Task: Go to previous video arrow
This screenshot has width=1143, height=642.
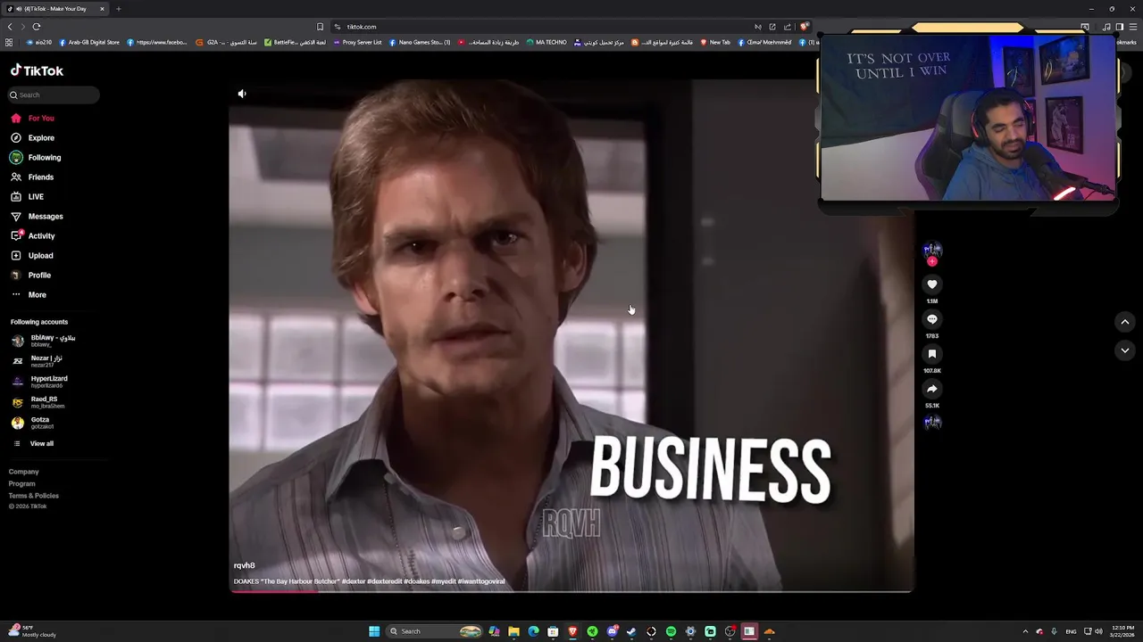Action: coord(1125,322)
